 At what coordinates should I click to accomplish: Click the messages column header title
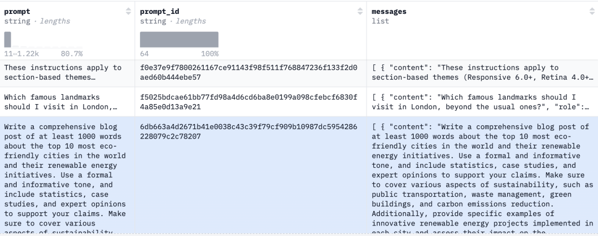click(389, 12)
